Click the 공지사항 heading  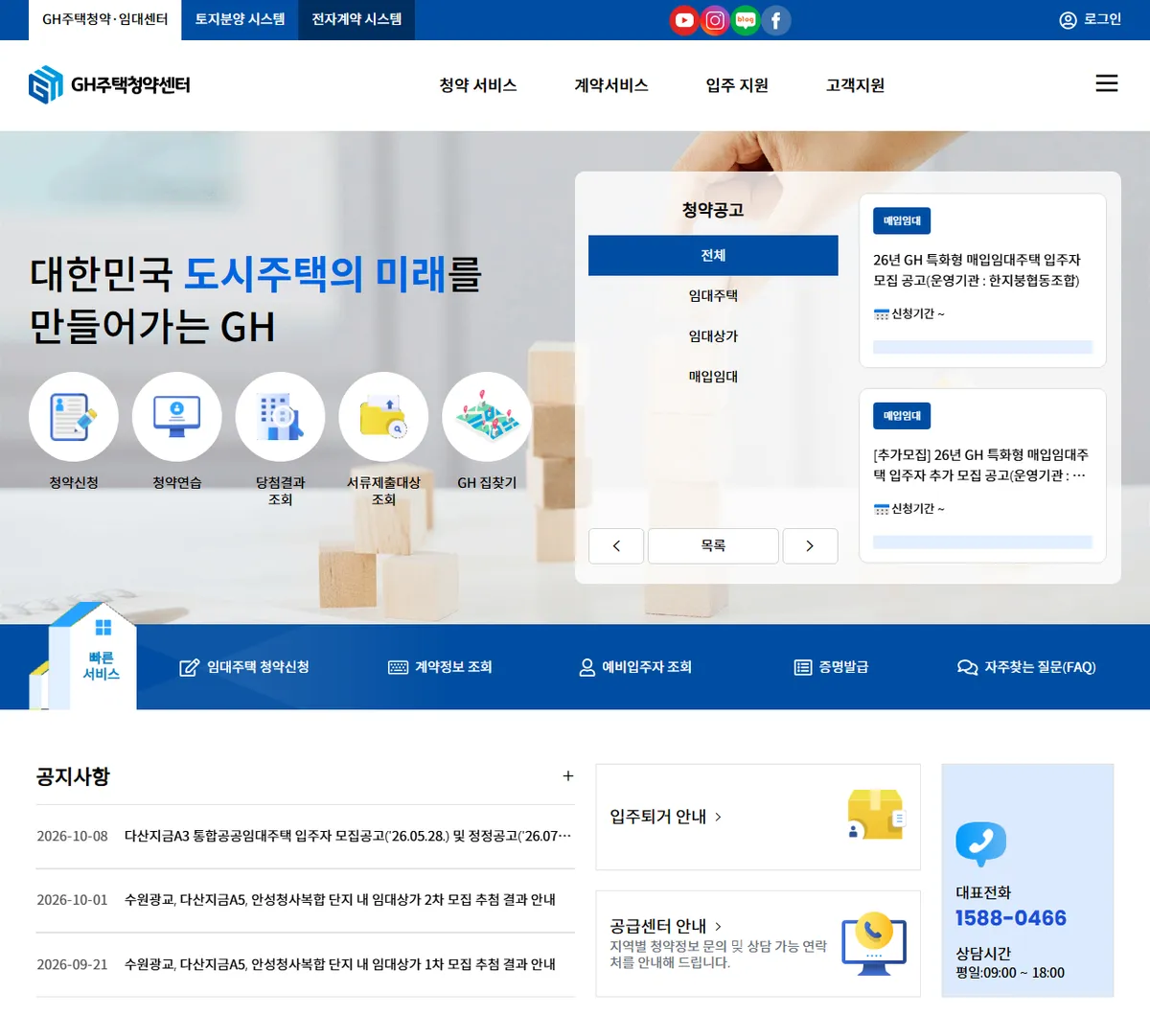tap(73, 776)
